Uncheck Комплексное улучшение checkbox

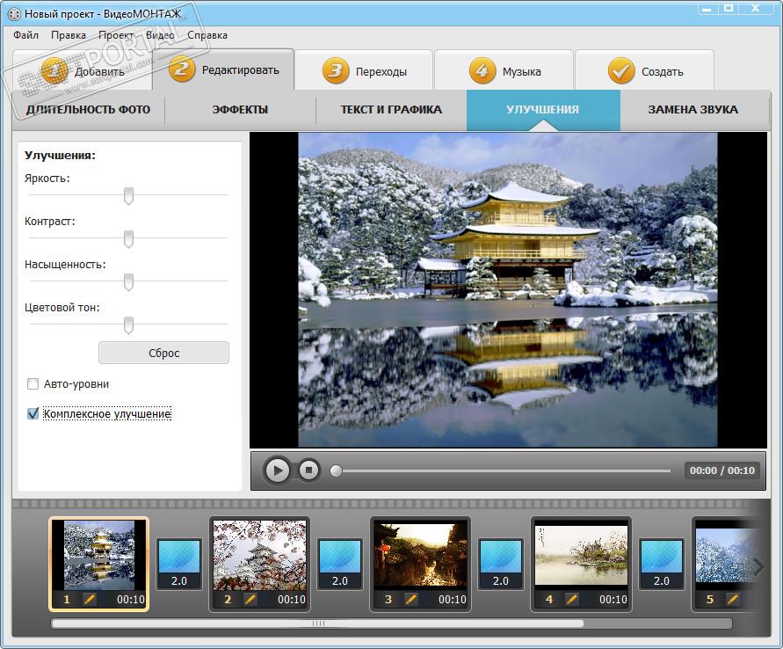coord(33,413)
